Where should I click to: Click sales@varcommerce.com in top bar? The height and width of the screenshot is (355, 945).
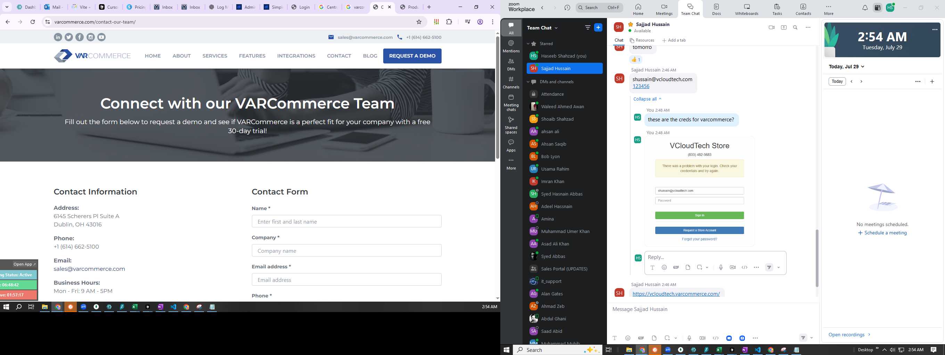pyautogui.click(x=365, y=37)
